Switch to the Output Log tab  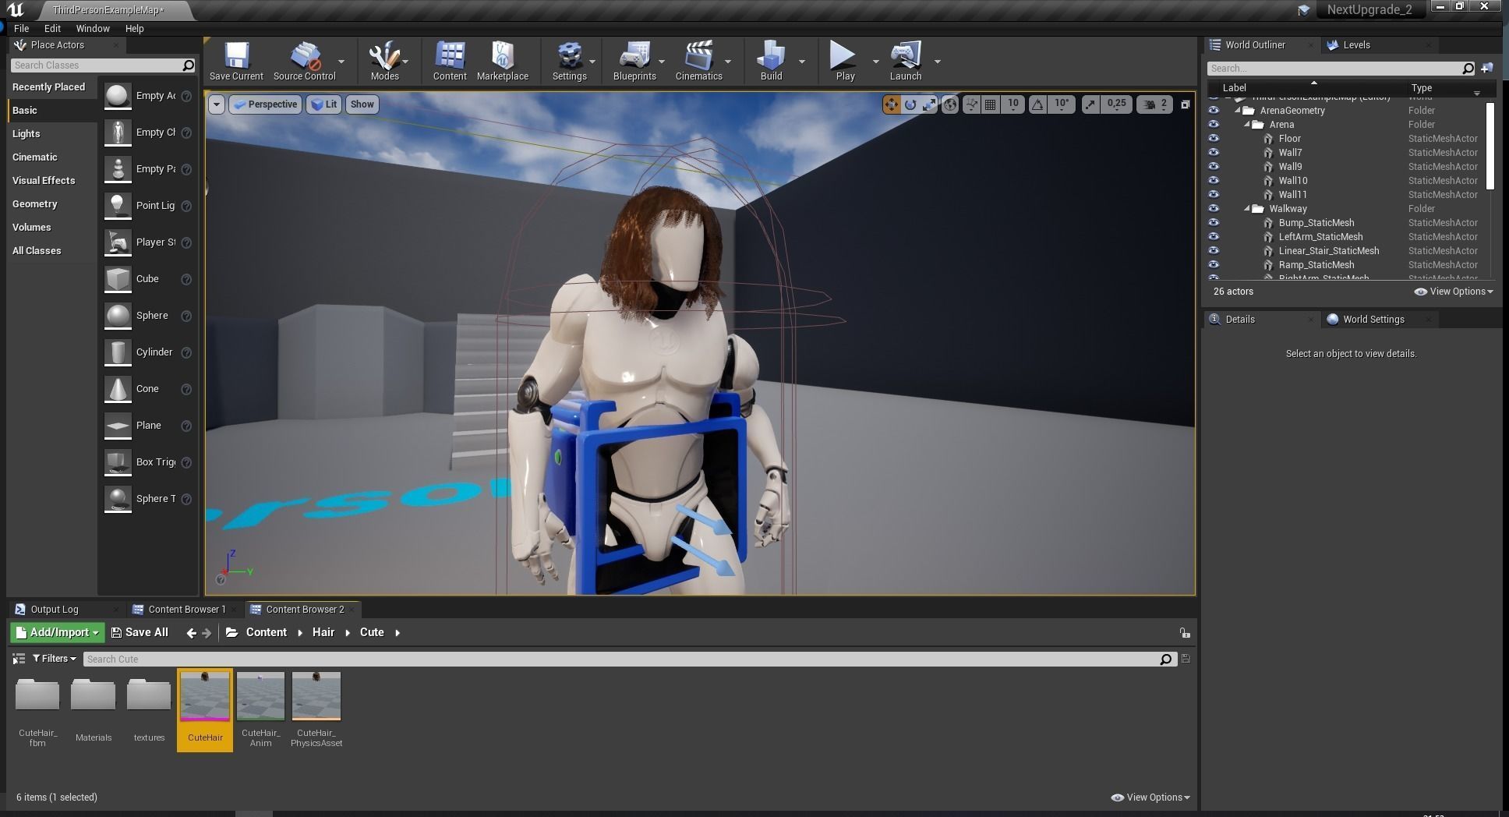(55, 610)
